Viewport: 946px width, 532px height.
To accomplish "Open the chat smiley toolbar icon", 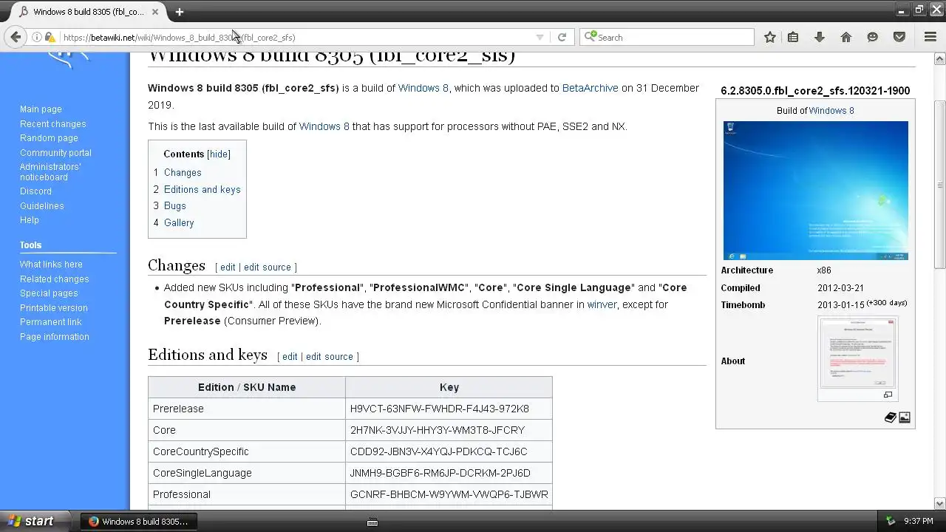I will (x=873, y=37).
